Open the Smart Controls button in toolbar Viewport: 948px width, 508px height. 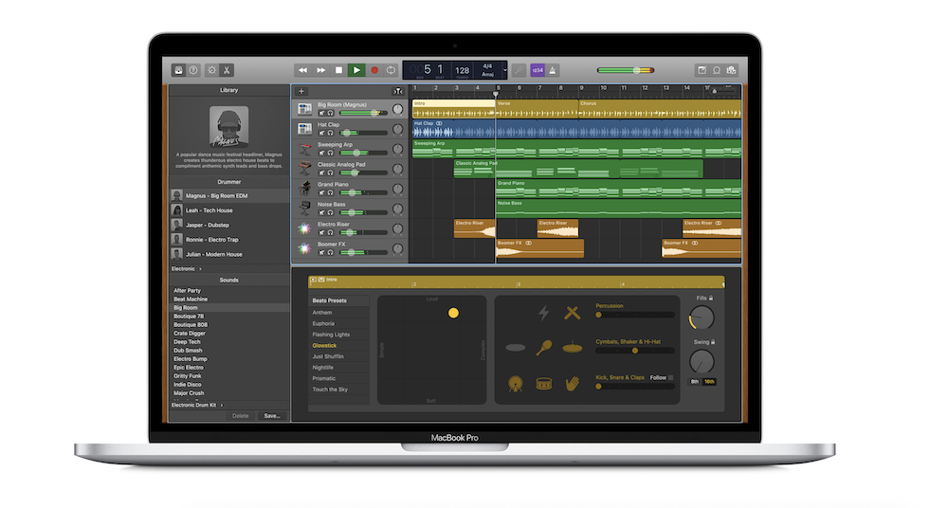point(211,70)
